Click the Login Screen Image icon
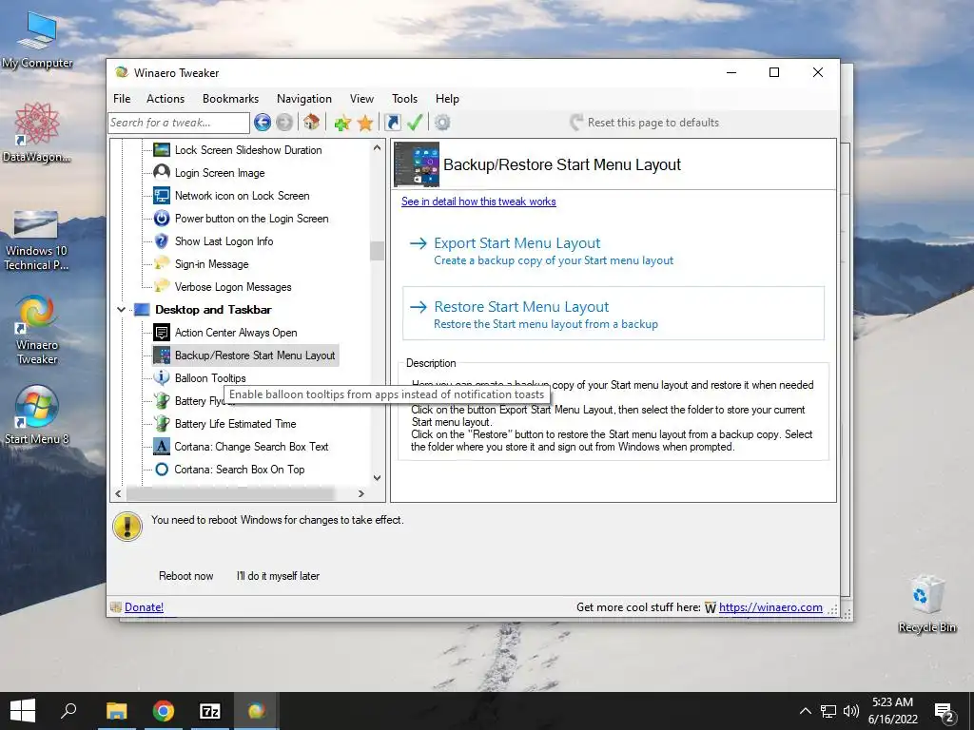Image resolution: width=974 pixels, height=730 pixels. pyautogui.click(x=162, y=172)
